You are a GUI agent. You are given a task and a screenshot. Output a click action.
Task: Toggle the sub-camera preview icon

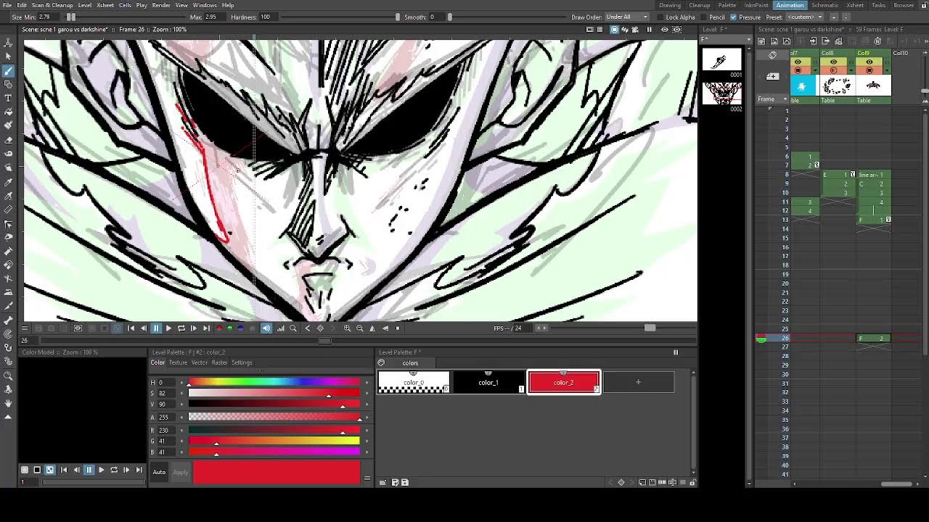pyautogui.click(x=676, y=30)
